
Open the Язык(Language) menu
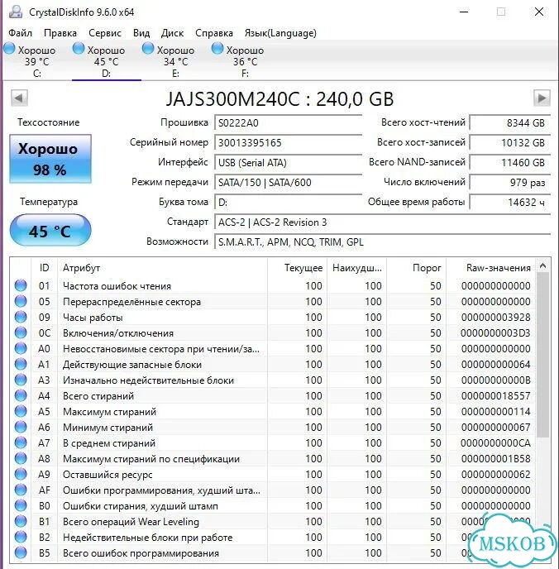(280, 33)
